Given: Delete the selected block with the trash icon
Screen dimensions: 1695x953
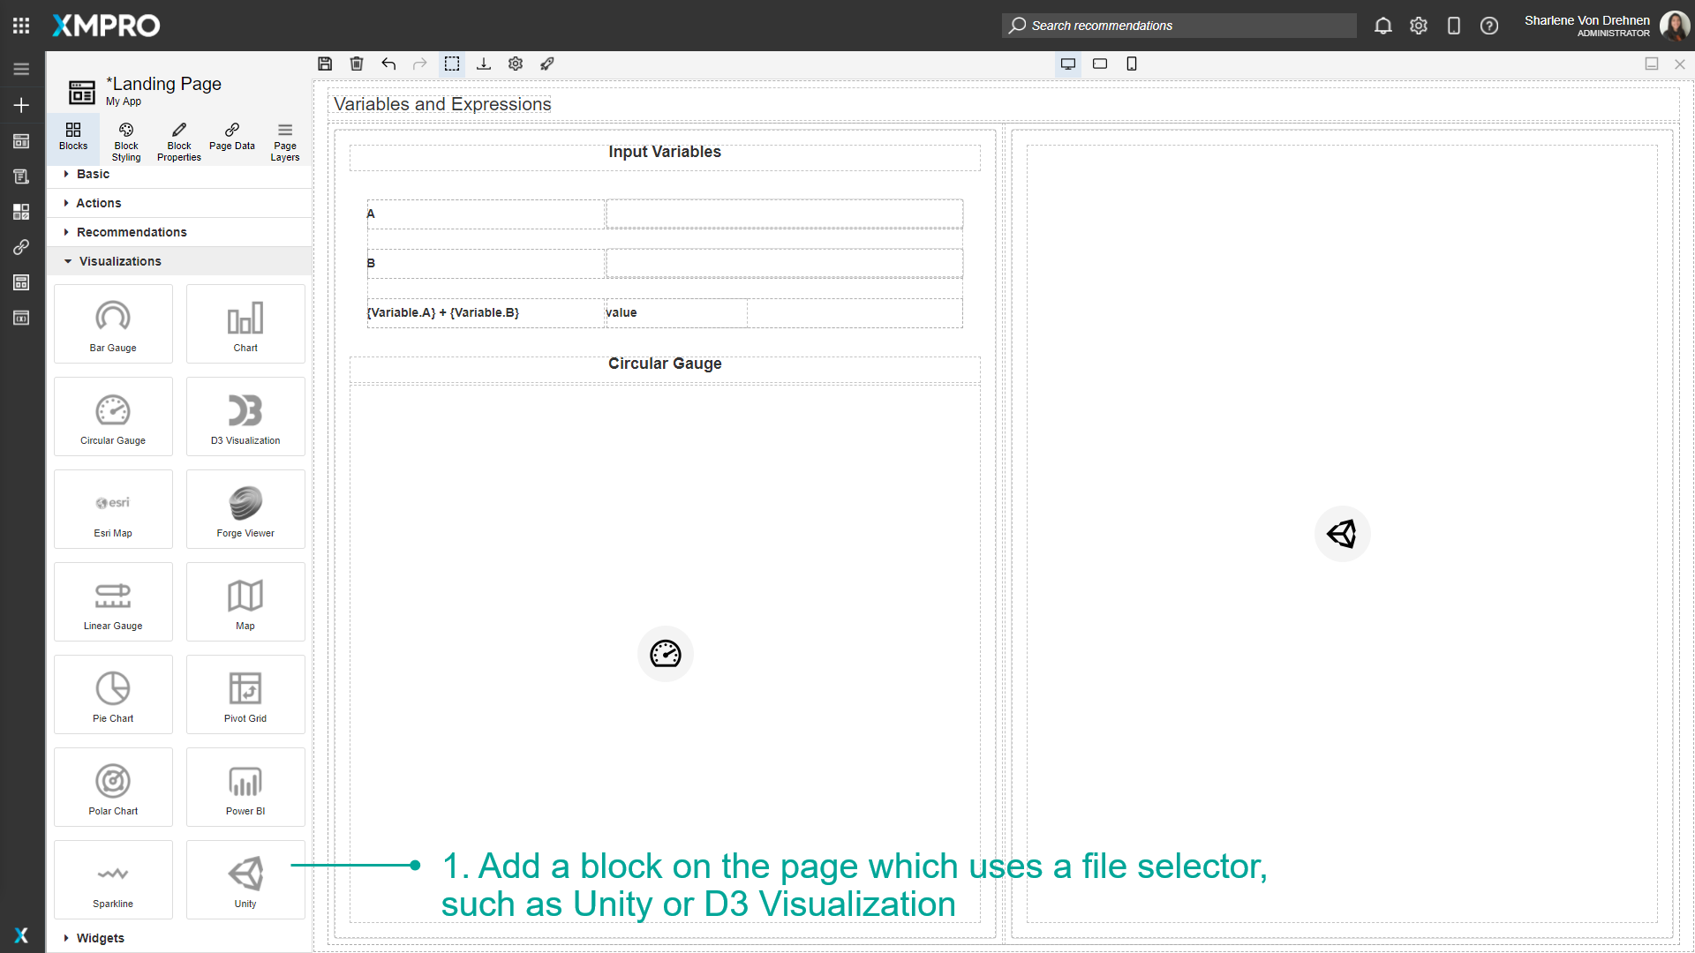Looking at the screenshot, I should tap(357, 64).
